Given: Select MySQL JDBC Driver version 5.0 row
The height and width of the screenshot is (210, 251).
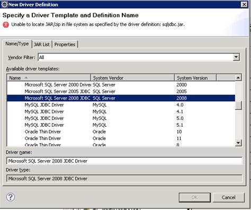Looking at the screenshot, I should tap(121, 118).
